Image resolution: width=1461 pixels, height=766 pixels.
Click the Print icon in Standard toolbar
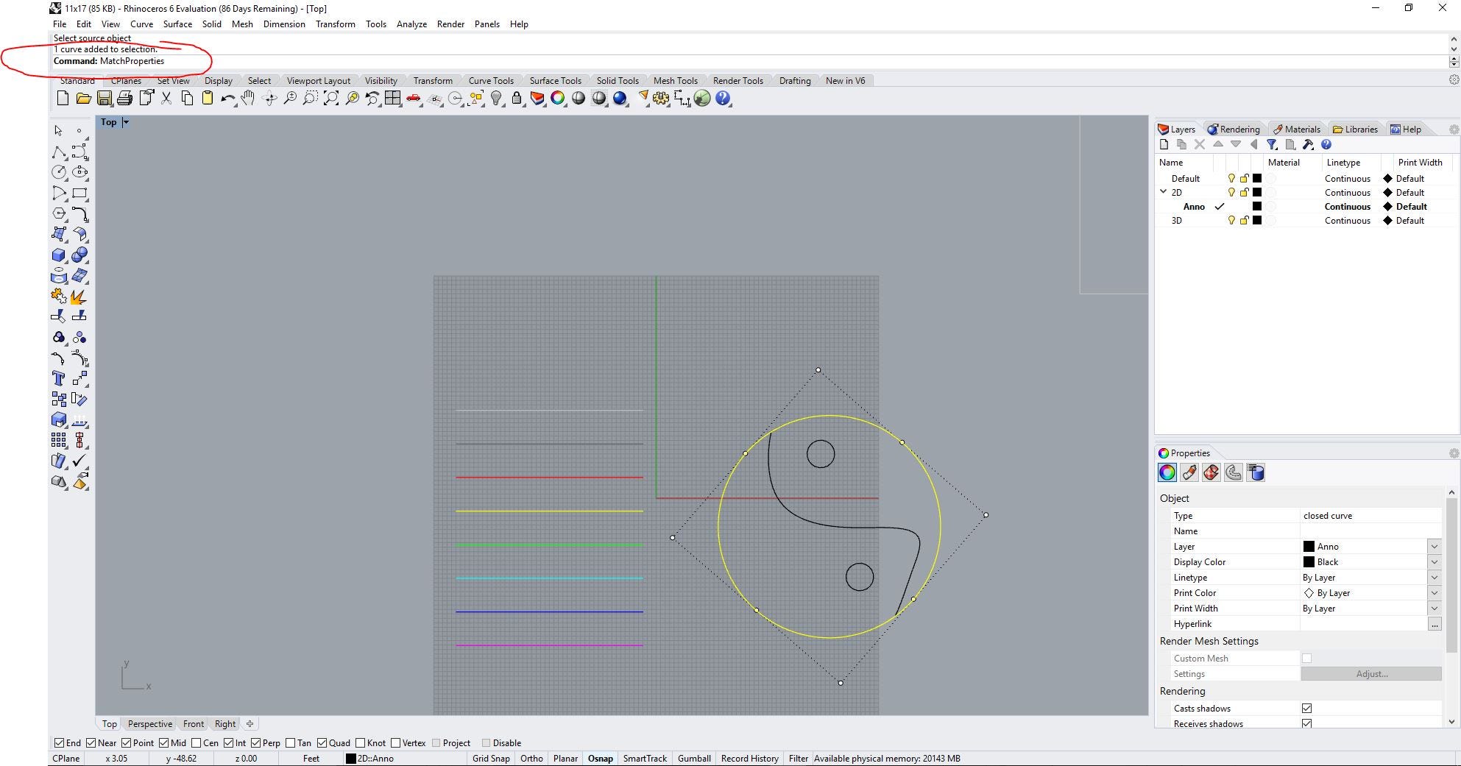point(124,99)
